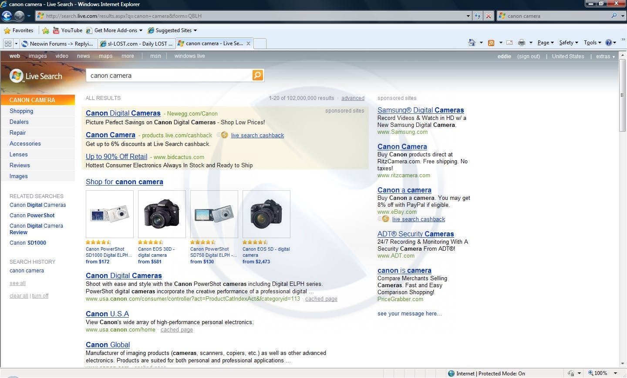Screen dimensions: 627x378
Task: Open the Safety menu
Action: 569,43
